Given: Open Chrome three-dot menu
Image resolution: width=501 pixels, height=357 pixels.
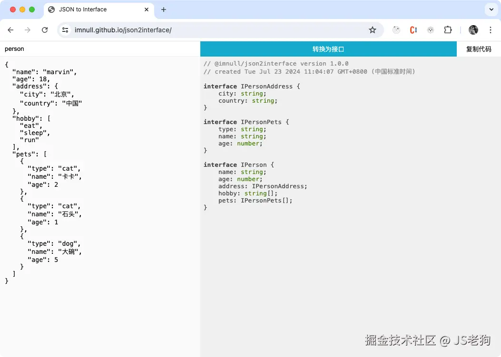Looking at the screenshot, I should (x=491, y=30).
